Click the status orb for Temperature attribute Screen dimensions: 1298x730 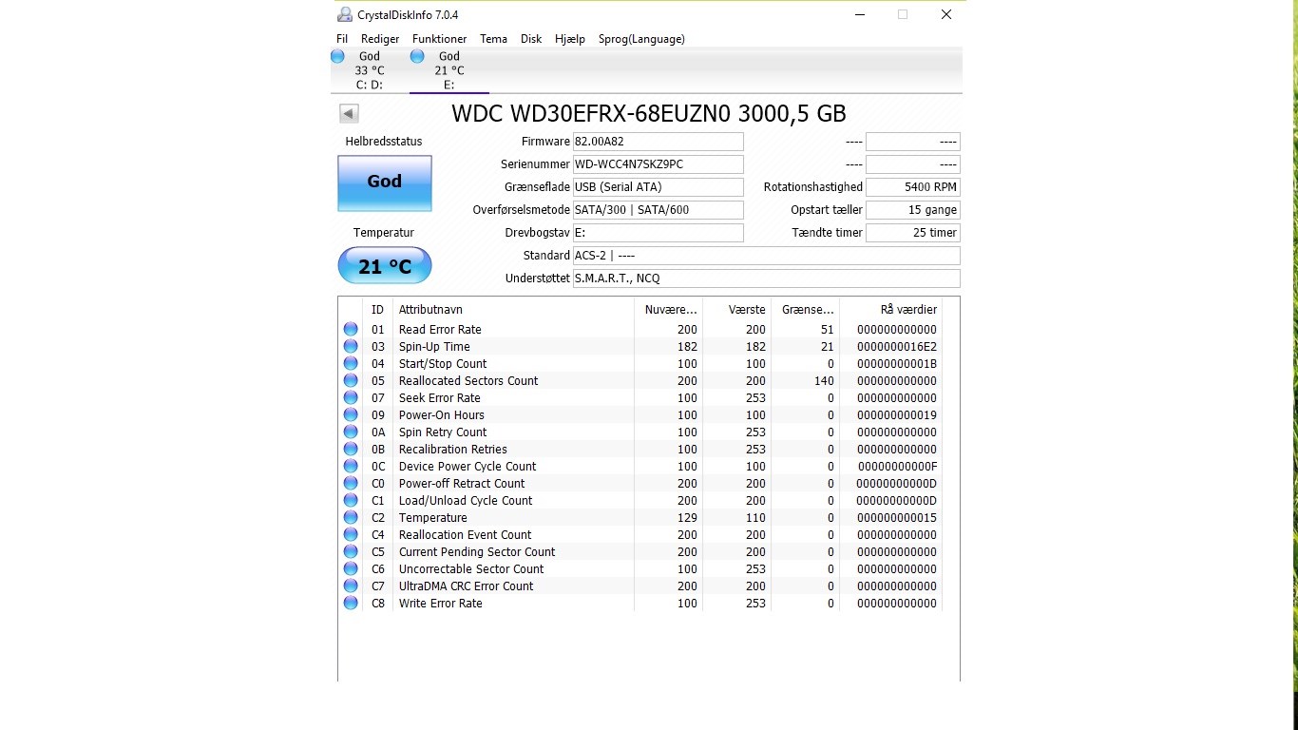pos(351,517)
